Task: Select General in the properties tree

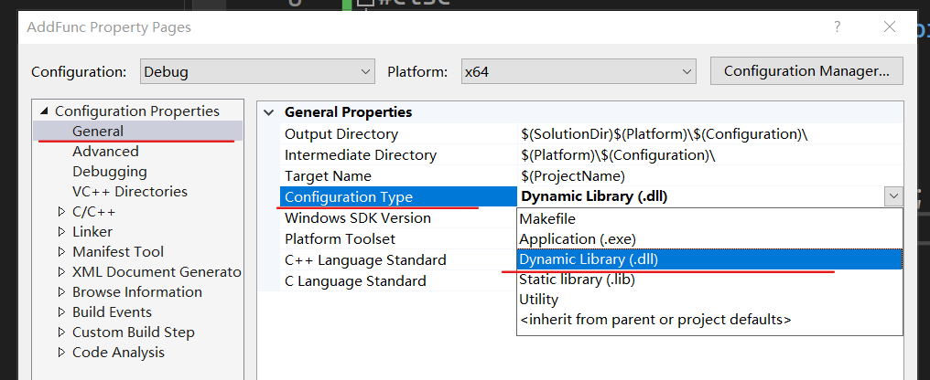Action: [98, 132]
